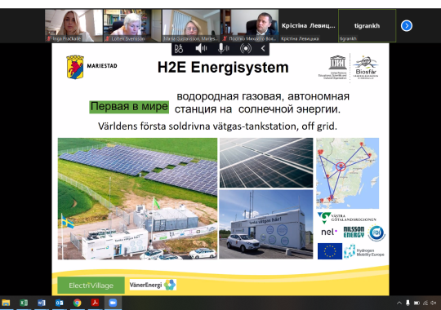This screenshot has width=441, height=310.
Task: Select Inga Pračkailė video thumbnail
Action: 73,25
